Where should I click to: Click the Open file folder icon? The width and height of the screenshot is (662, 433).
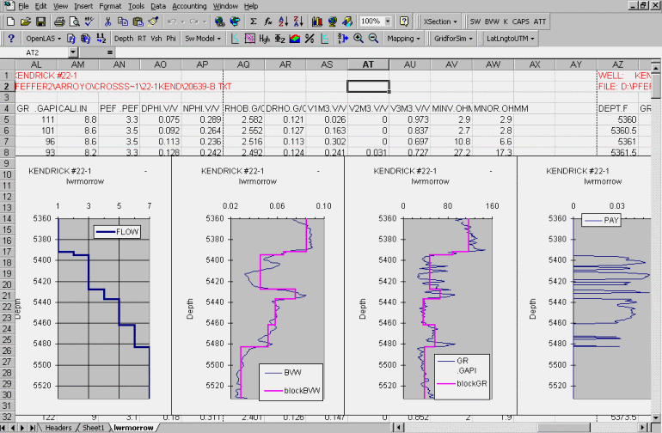click(x=26, y=21)
